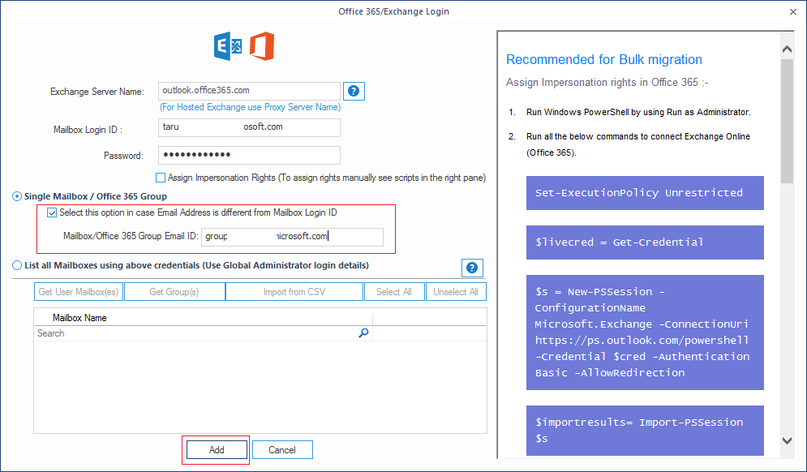Click the help icon near List all Mailboxes
The height and width of the screenshot is (472, 807).
pos(472,268)
